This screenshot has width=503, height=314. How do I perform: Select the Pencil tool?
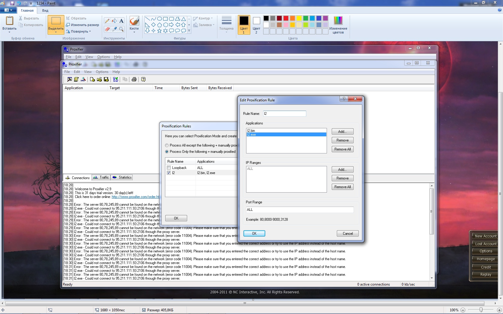click(x=107, y=21)
